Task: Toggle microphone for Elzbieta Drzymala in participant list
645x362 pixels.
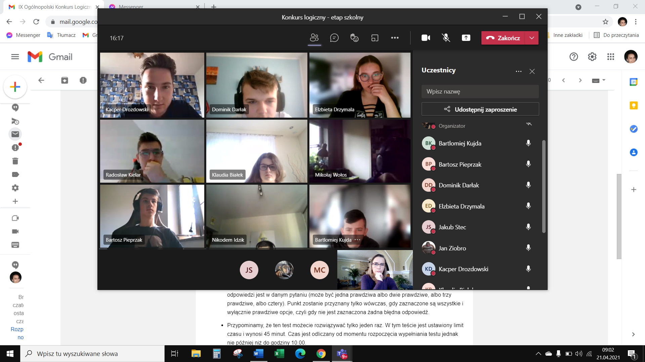Action: 528,206
